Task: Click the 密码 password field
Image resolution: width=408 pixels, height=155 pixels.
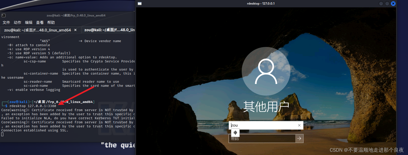Action: pyautogui.click(x=262, y=139)
